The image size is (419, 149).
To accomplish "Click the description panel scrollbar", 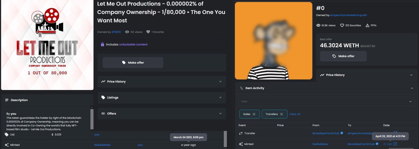I will tap(91, 119).
